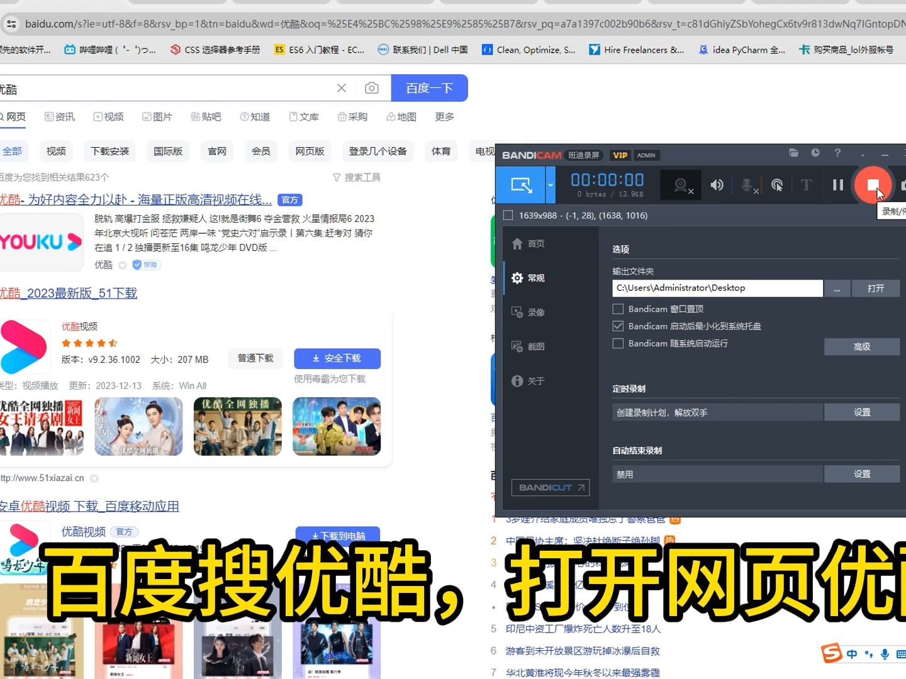Open 优酷_2023最新版_51下载 link

point(69,293)
